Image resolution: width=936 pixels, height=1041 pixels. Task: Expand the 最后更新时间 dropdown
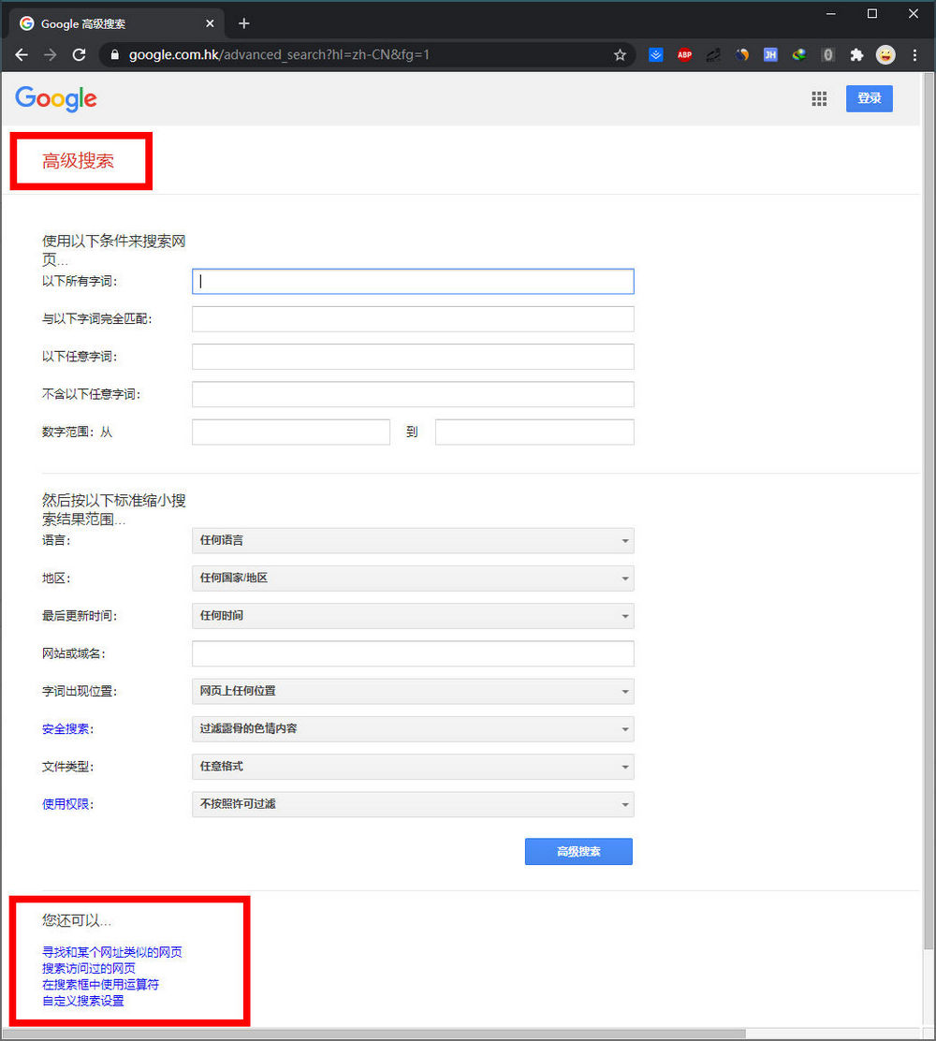pos(413,616)
